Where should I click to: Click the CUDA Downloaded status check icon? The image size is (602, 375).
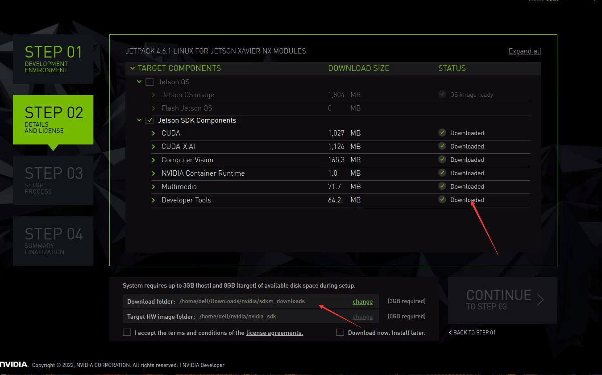coord(442,133)
